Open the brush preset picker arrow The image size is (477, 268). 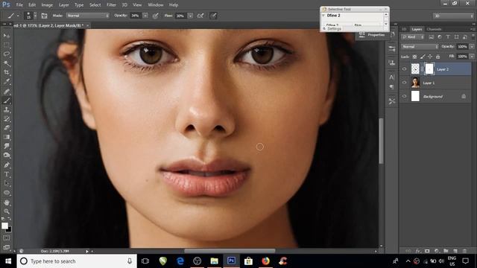coord(35,16)
